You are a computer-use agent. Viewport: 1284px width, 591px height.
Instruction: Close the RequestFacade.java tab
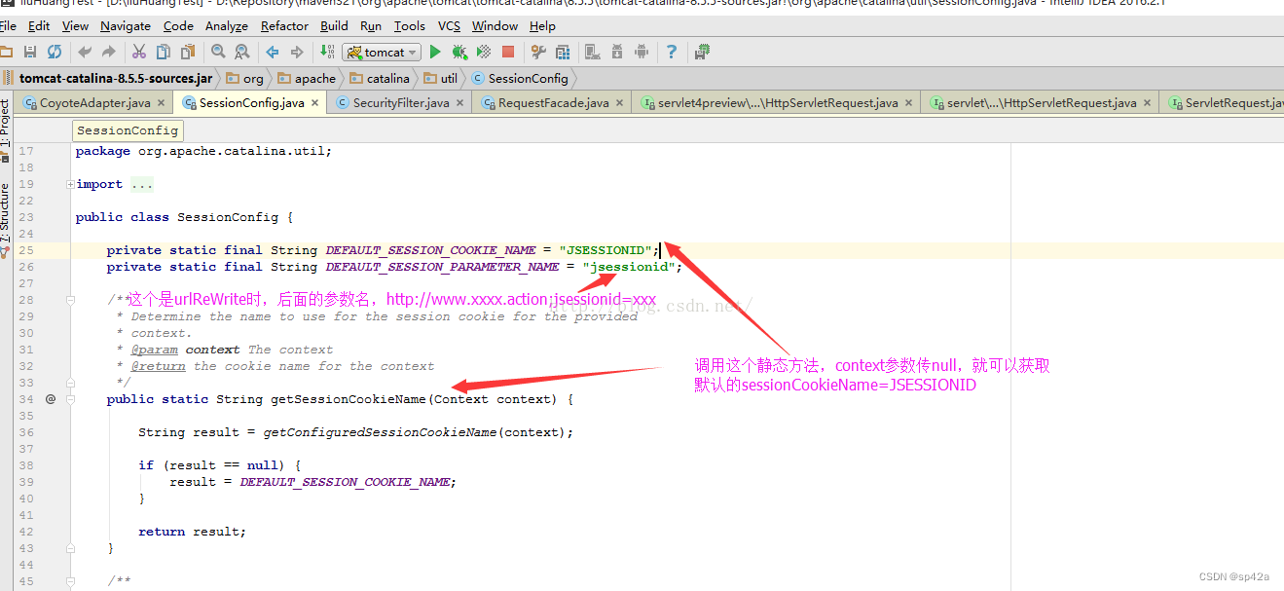coord(621,102)
